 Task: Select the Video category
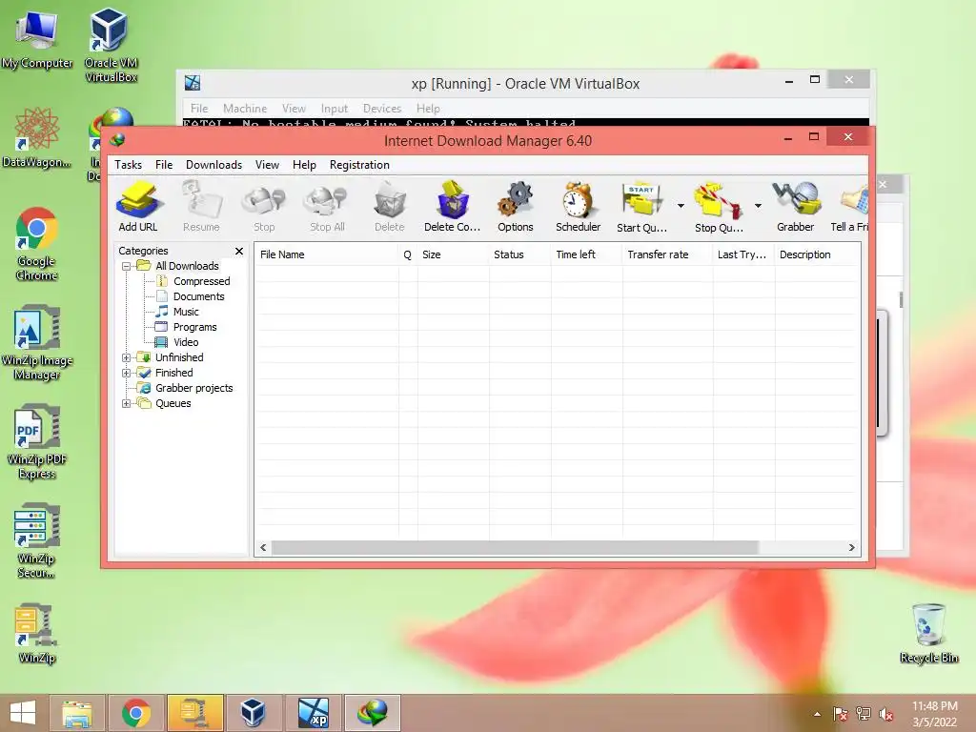186,342
